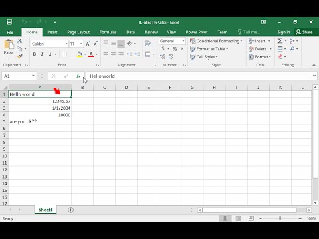Expand the Font Color dropdown arrow
The image size is (319, 239).
[x=97, y=54]
